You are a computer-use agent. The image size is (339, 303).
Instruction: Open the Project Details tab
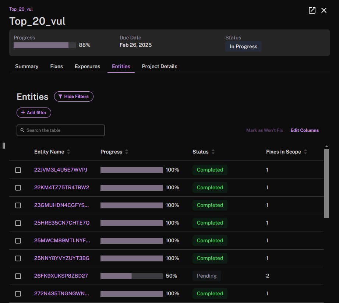pyautogui.click(x=159, y=66)
